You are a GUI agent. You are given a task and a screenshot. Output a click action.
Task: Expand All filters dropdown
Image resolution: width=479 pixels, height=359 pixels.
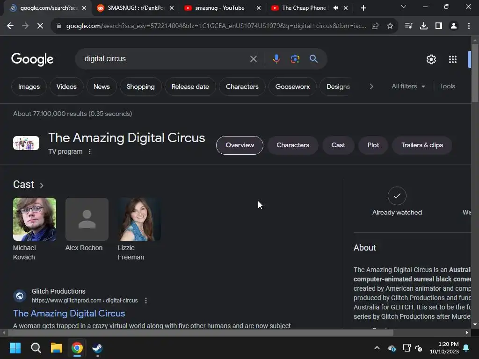pyautogui.click(x=408, y=86)
